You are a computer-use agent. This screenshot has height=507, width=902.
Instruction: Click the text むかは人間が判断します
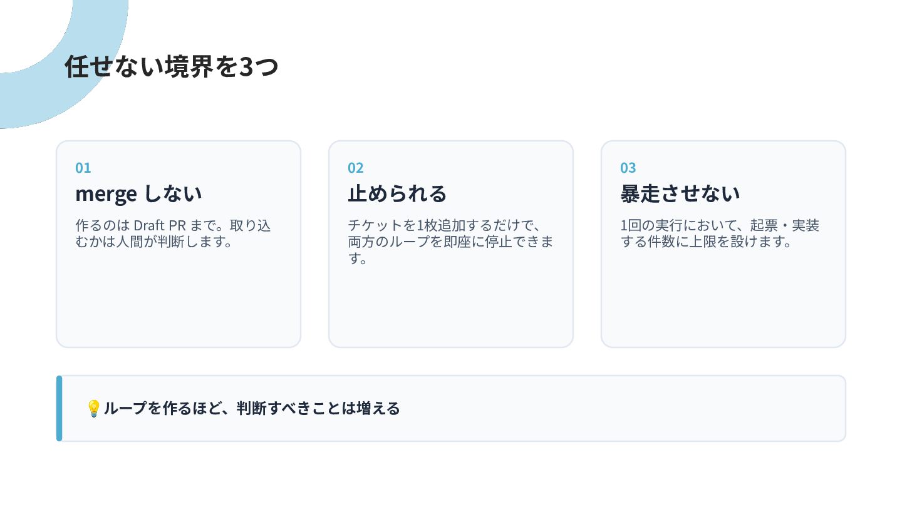153,242
